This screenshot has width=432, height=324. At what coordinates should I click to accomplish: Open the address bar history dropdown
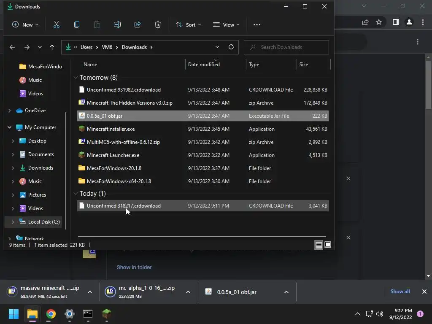[217, 47]
